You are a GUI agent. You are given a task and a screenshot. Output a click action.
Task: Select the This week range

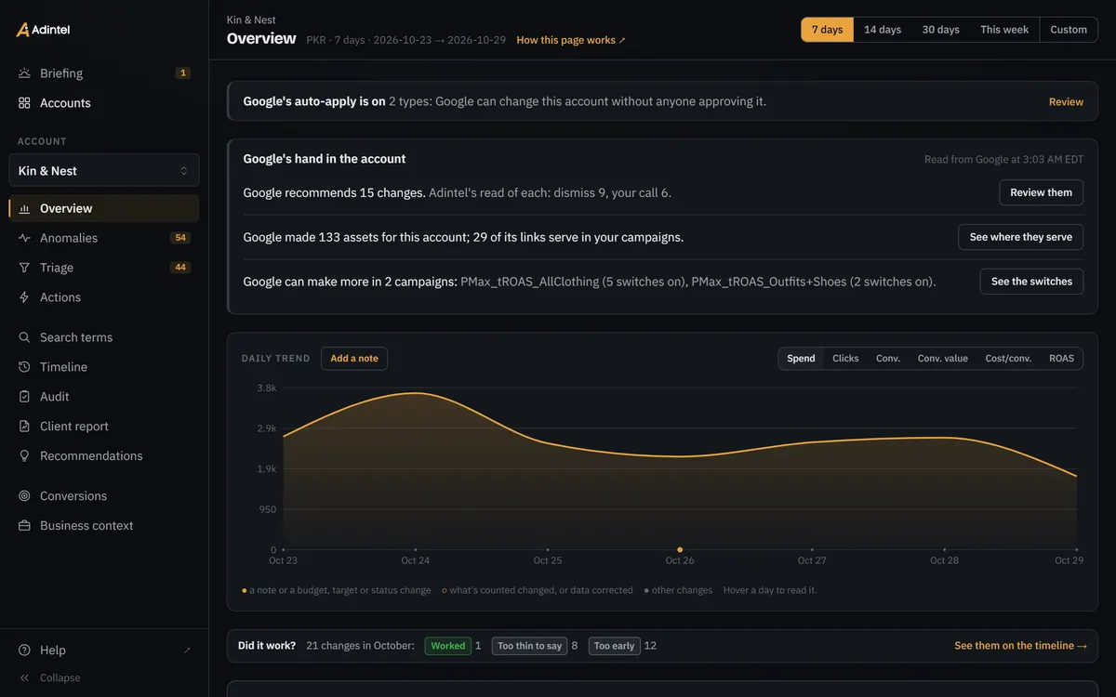click(1004, 30)
